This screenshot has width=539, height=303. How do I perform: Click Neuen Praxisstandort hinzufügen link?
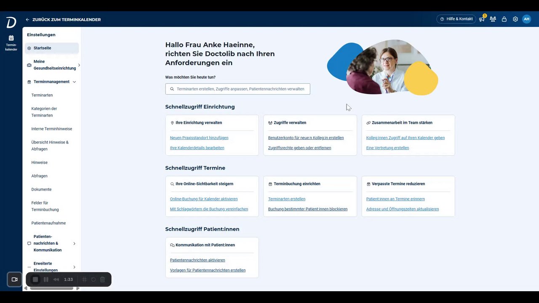(x=199, y=138)
